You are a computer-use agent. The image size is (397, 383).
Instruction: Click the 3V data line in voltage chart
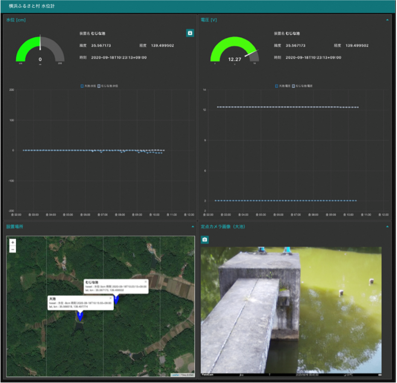click(x=286, y=201)
